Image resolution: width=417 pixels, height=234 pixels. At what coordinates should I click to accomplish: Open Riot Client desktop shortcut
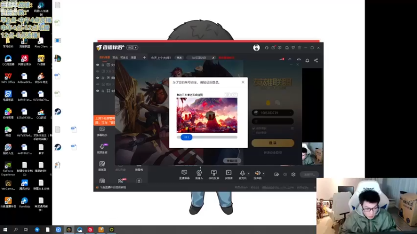tap(41, 43)
